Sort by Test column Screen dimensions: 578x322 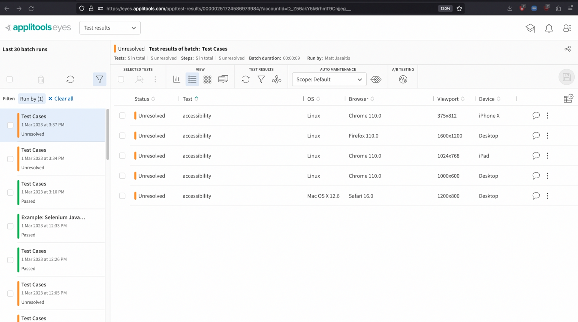coord(190,99)
